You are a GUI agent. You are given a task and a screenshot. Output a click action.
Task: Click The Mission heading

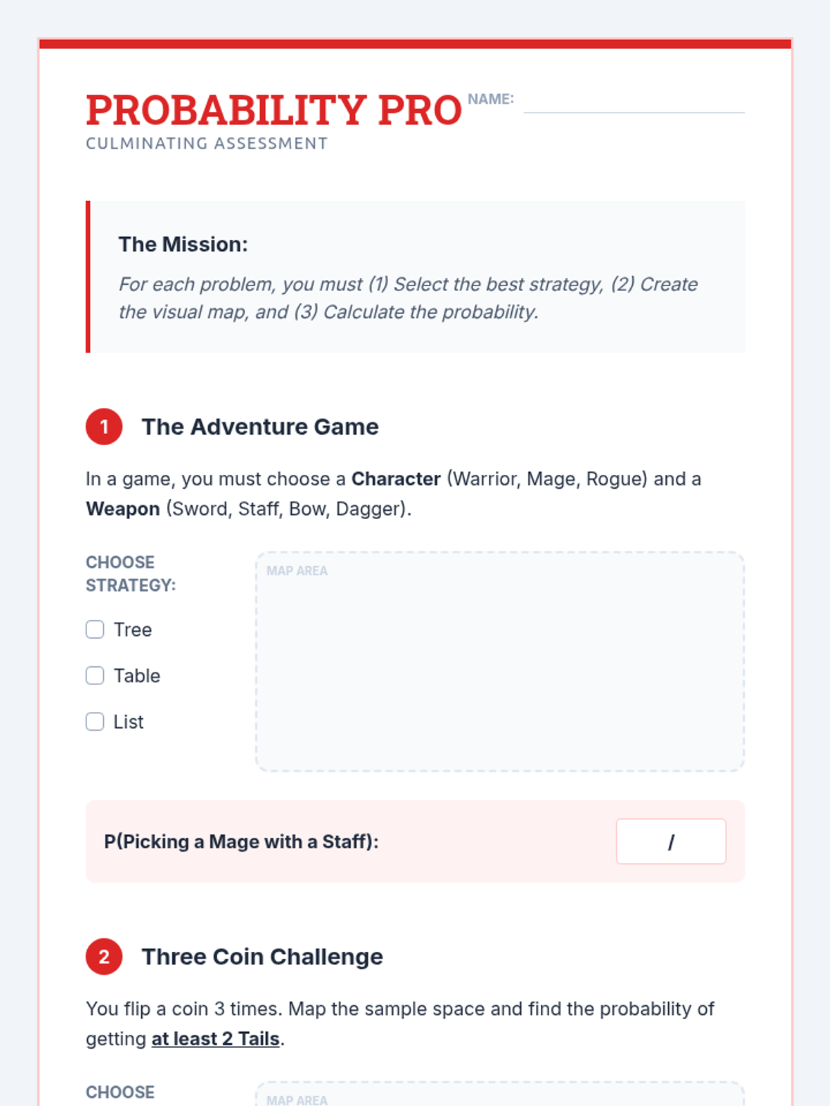pyautogui.click(x=183, y=244)
